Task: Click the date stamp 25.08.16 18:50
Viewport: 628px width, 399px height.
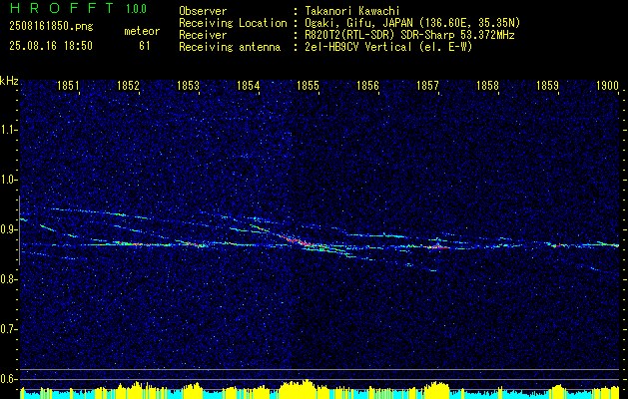Action: click(x=51, y=46)
